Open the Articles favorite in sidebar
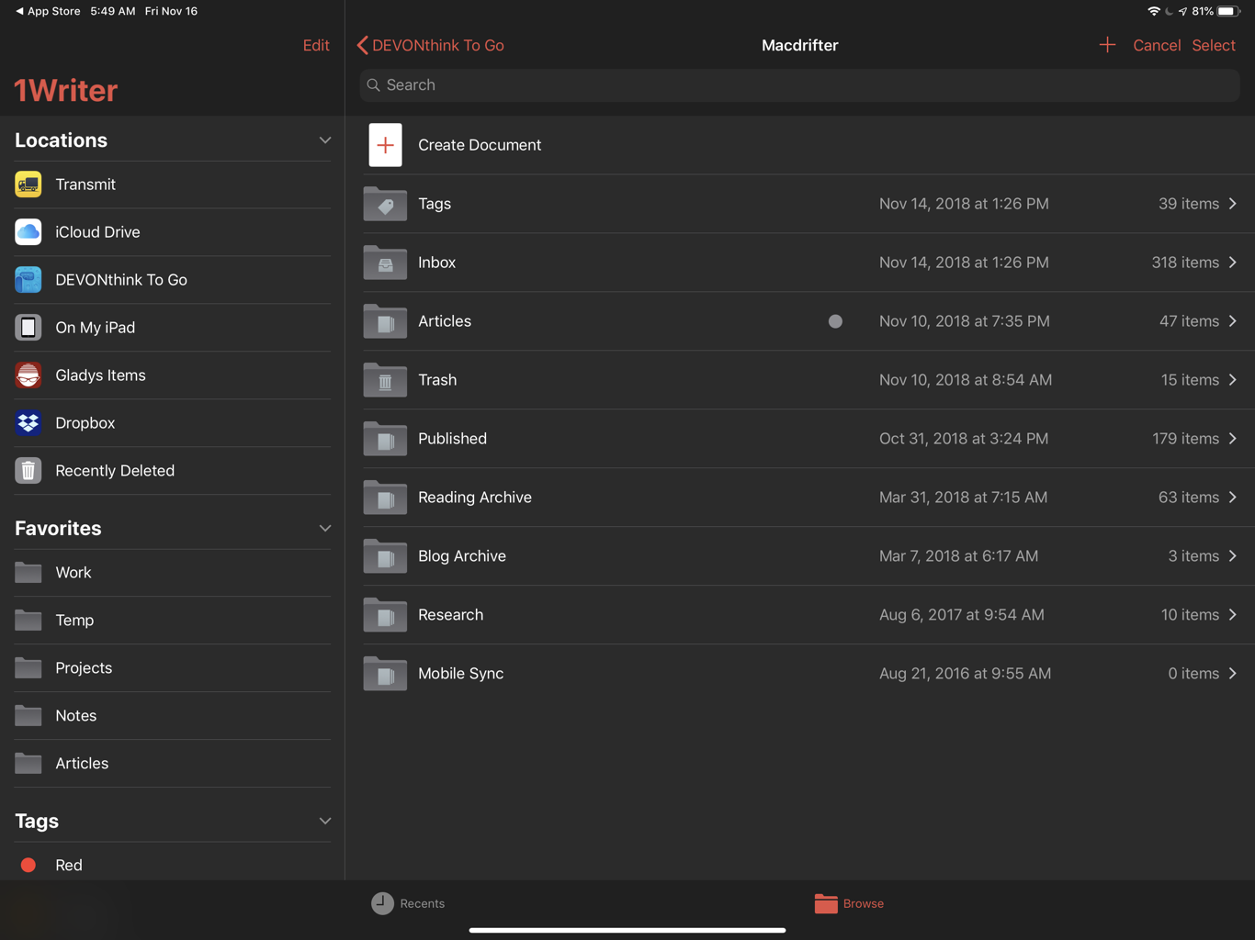The height and width of the screenshot is (940, 1255). point(173,764)
